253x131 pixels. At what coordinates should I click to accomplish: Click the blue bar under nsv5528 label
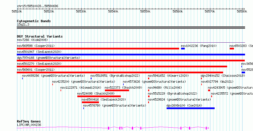point(243,72)
